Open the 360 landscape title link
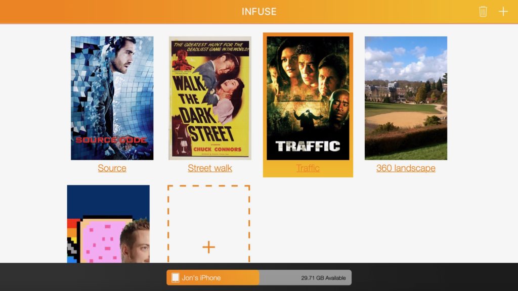Image resolution: width=518 pixels, height=291 pixels. point(405,168)
